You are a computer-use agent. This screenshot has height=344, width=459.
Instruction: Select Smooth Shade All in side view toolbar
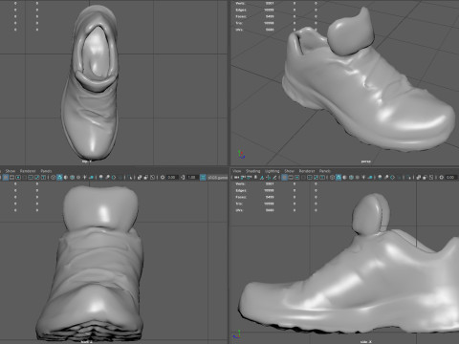339,177
